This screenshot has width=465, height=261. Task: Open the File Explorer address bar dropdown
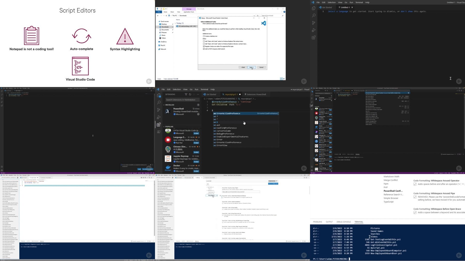pos(255,15)
